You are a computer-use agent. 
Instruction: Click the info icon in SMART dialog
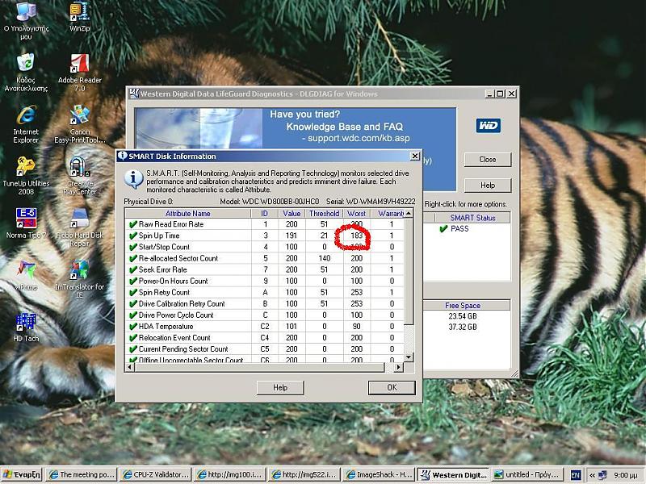[x=134, y=179]
